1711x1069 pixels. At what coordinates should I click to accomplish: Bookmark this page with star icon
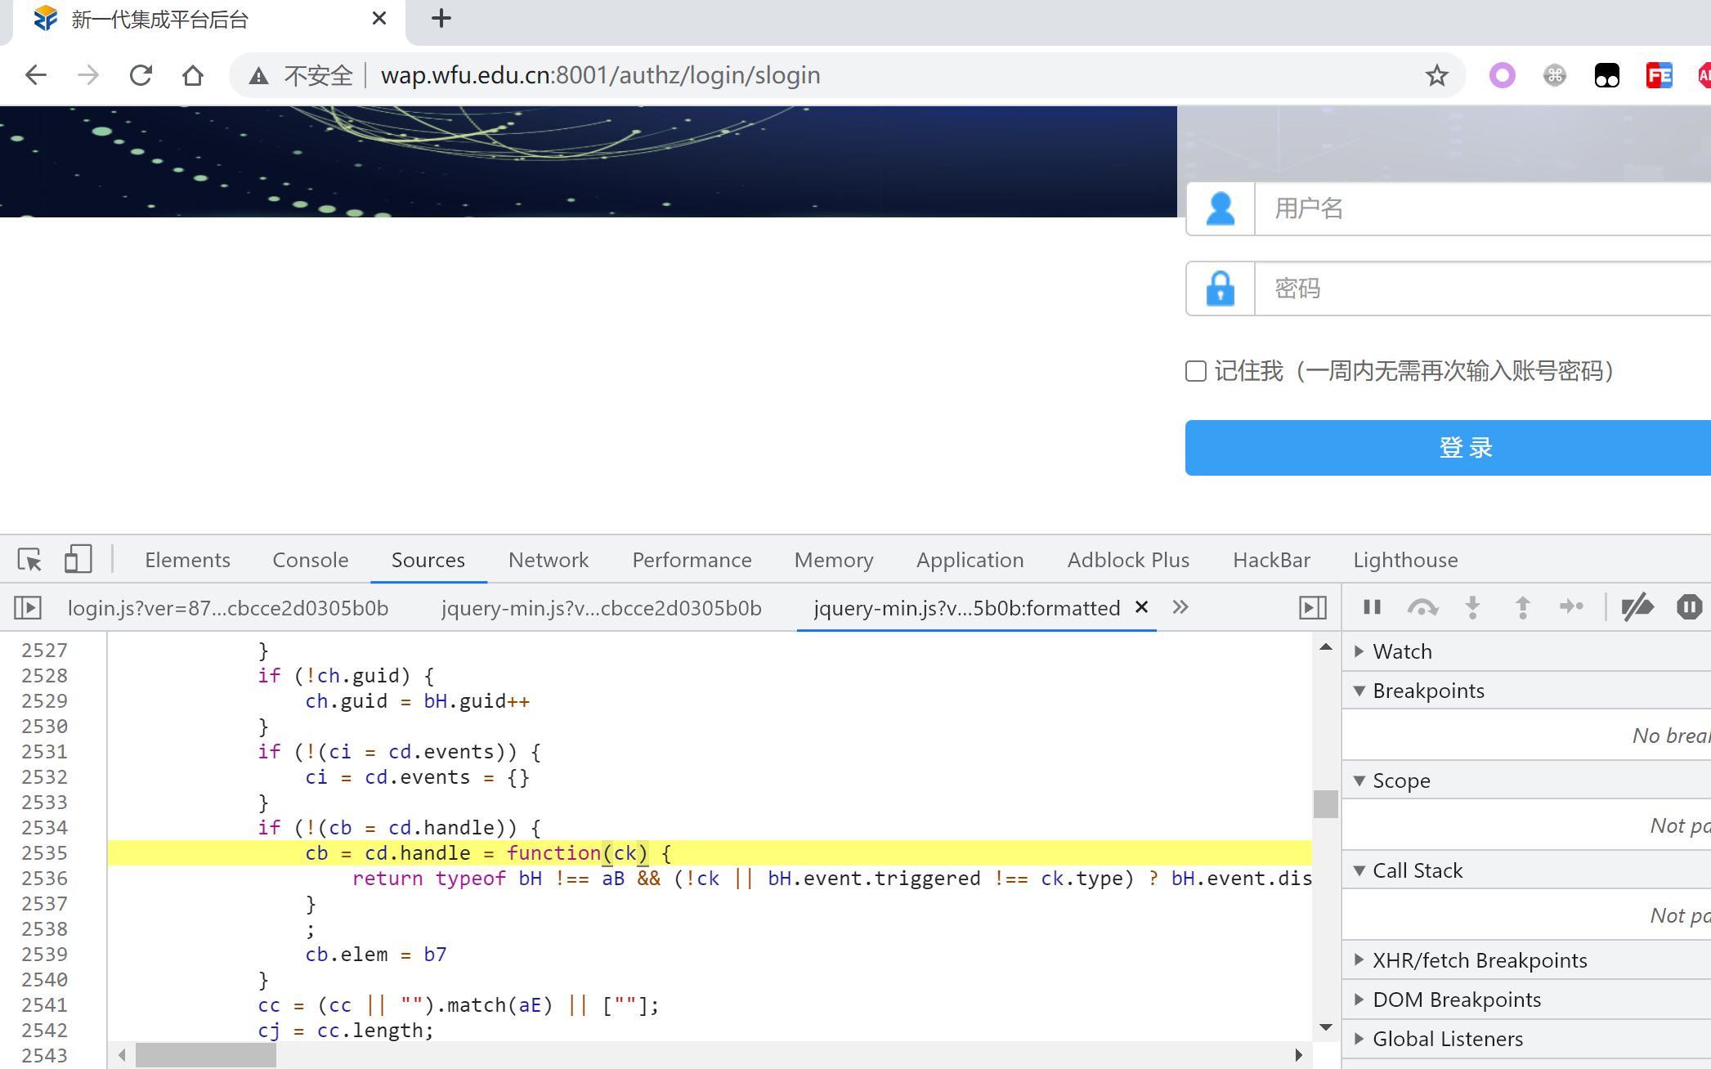coord(1436,76)
